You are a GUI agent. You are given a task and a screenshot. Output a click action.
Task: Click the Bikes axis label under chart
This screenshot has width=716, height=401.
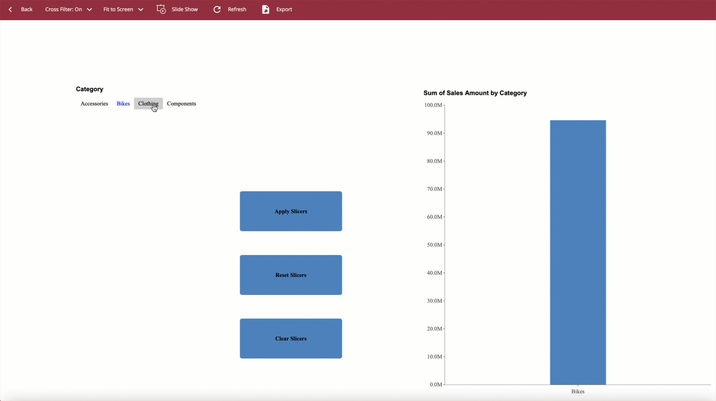[577, 392]
